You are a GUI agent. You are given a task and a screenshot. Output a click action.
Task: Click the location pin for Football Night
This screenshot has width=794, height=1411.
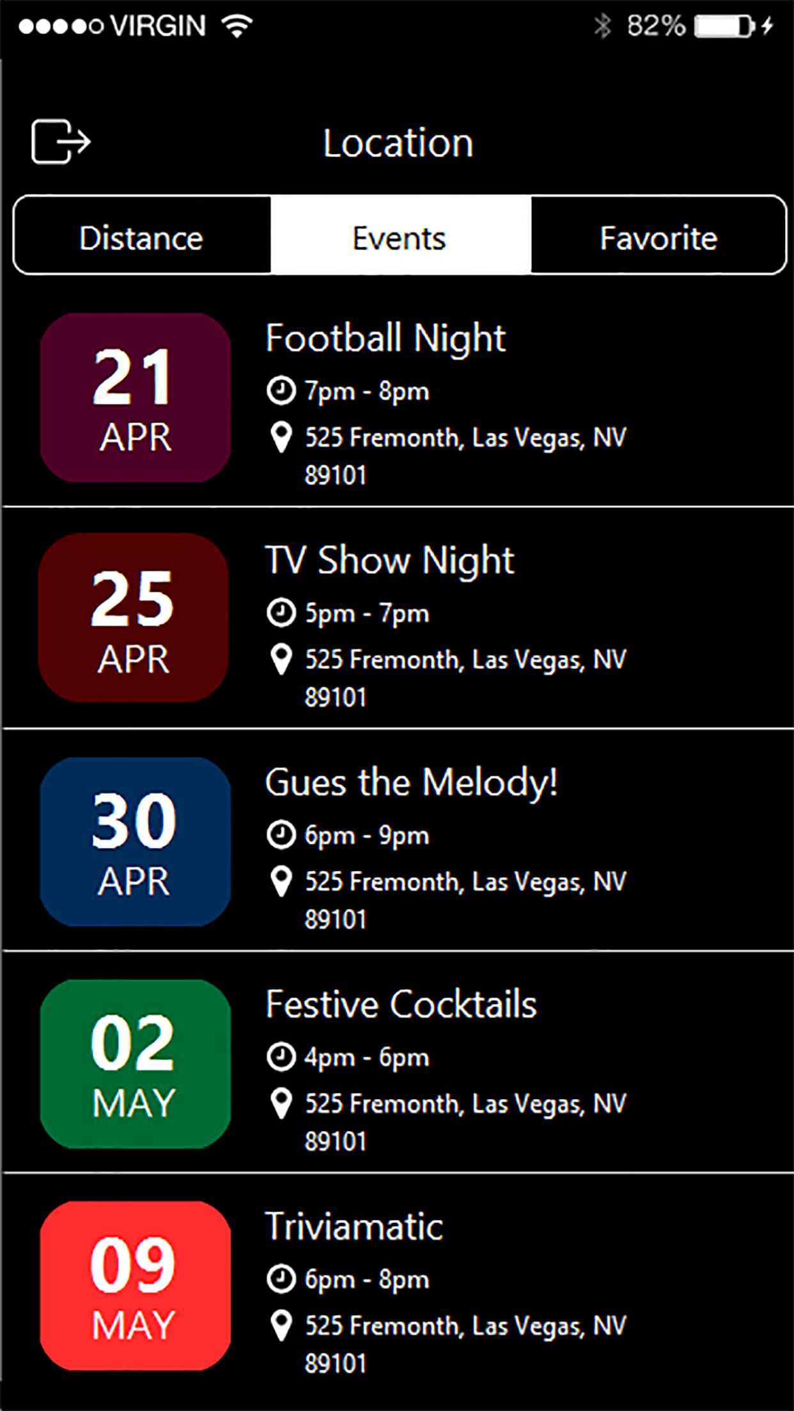coord(281,438)
